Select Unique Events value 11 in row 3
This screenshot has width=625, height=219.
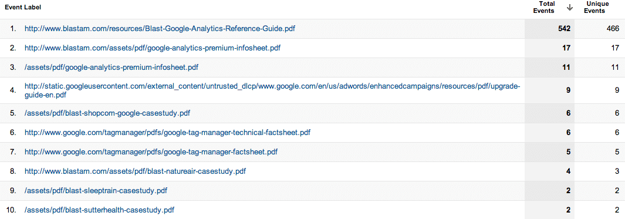pyautogui.click(x=615, y=68)
